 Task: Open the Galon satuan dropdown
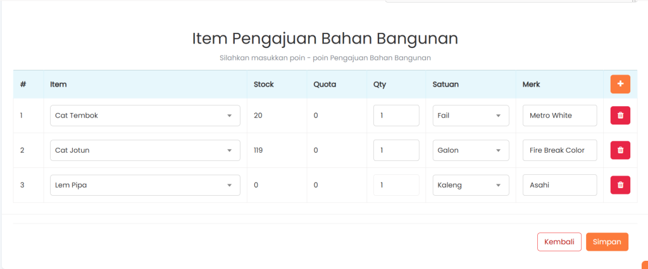coord(471,150)
